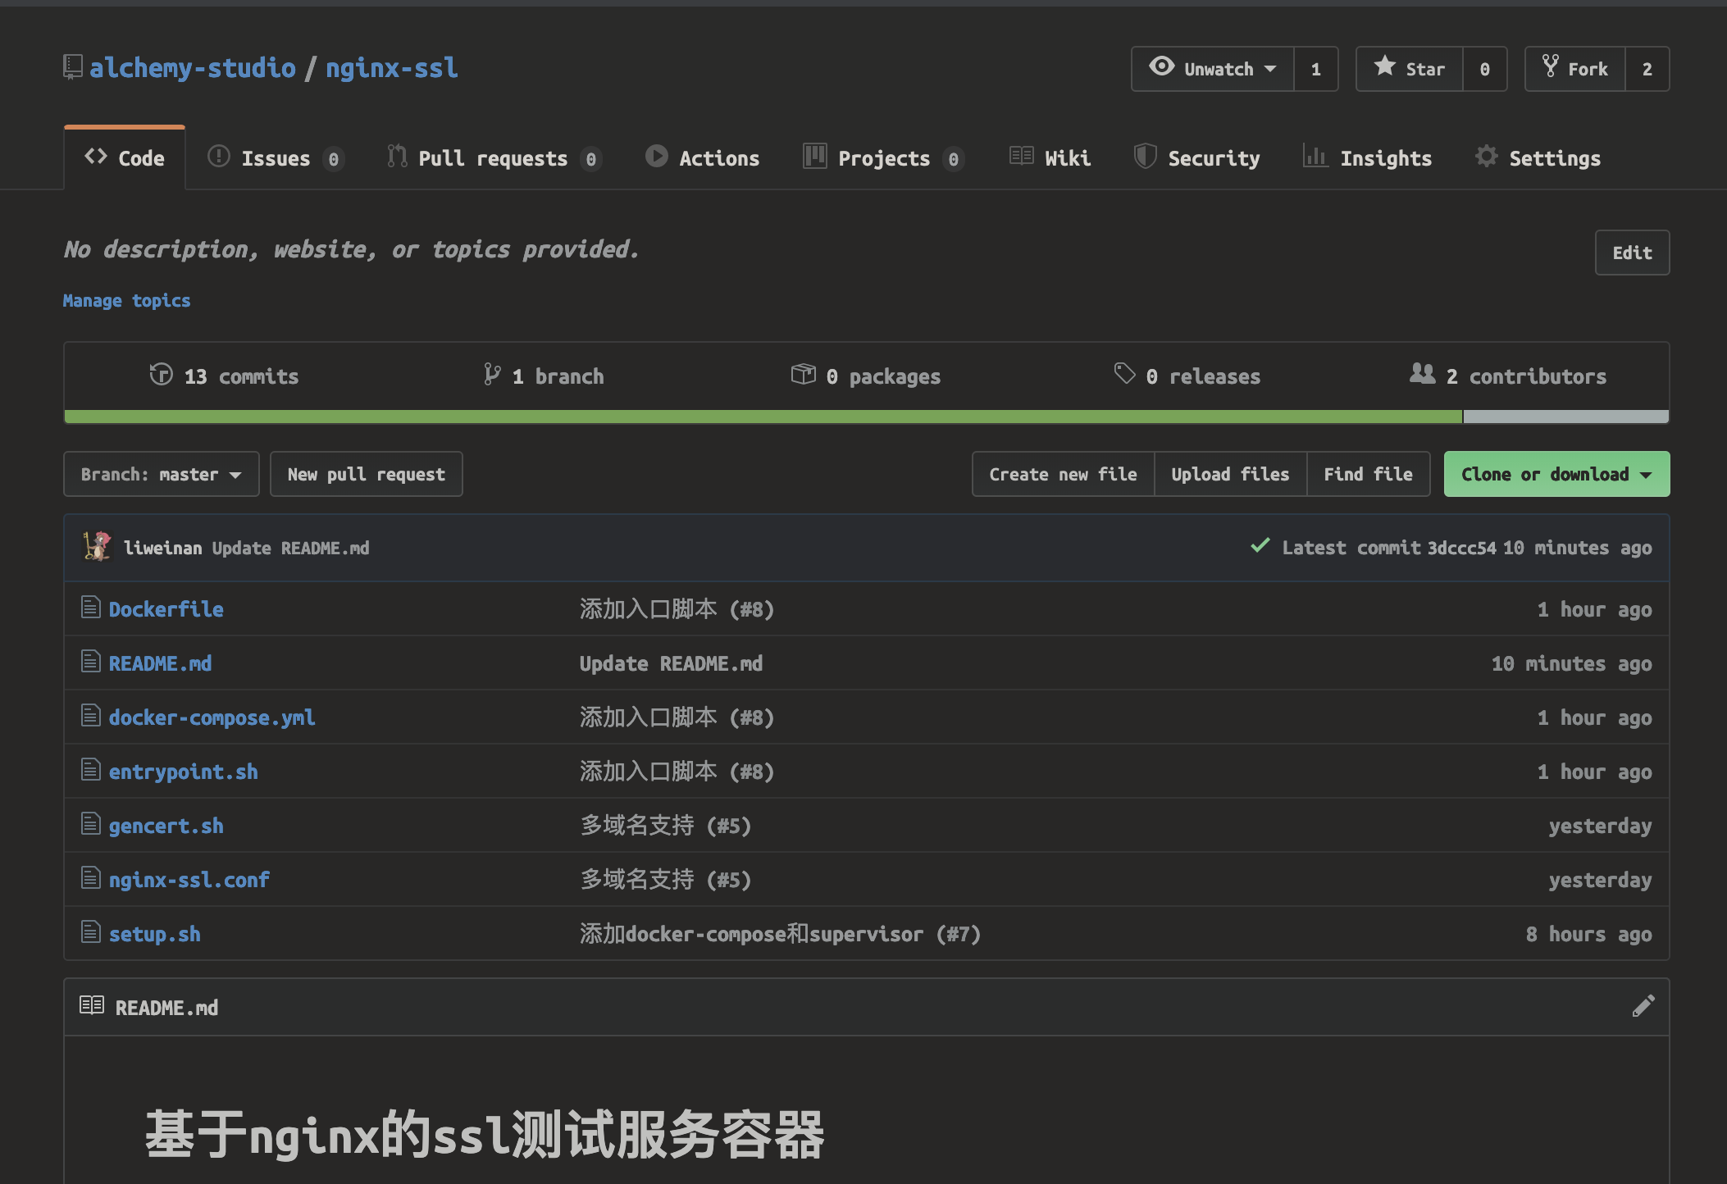
Task: Click the green commit status checkmark
Action: point(1260,546)
